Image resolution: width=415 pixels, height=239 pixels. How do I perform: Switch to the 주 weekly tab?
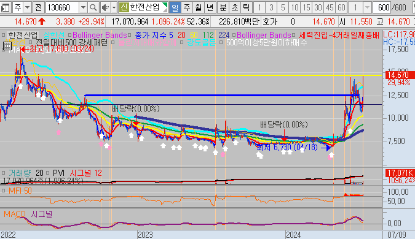tap(187, 7)
